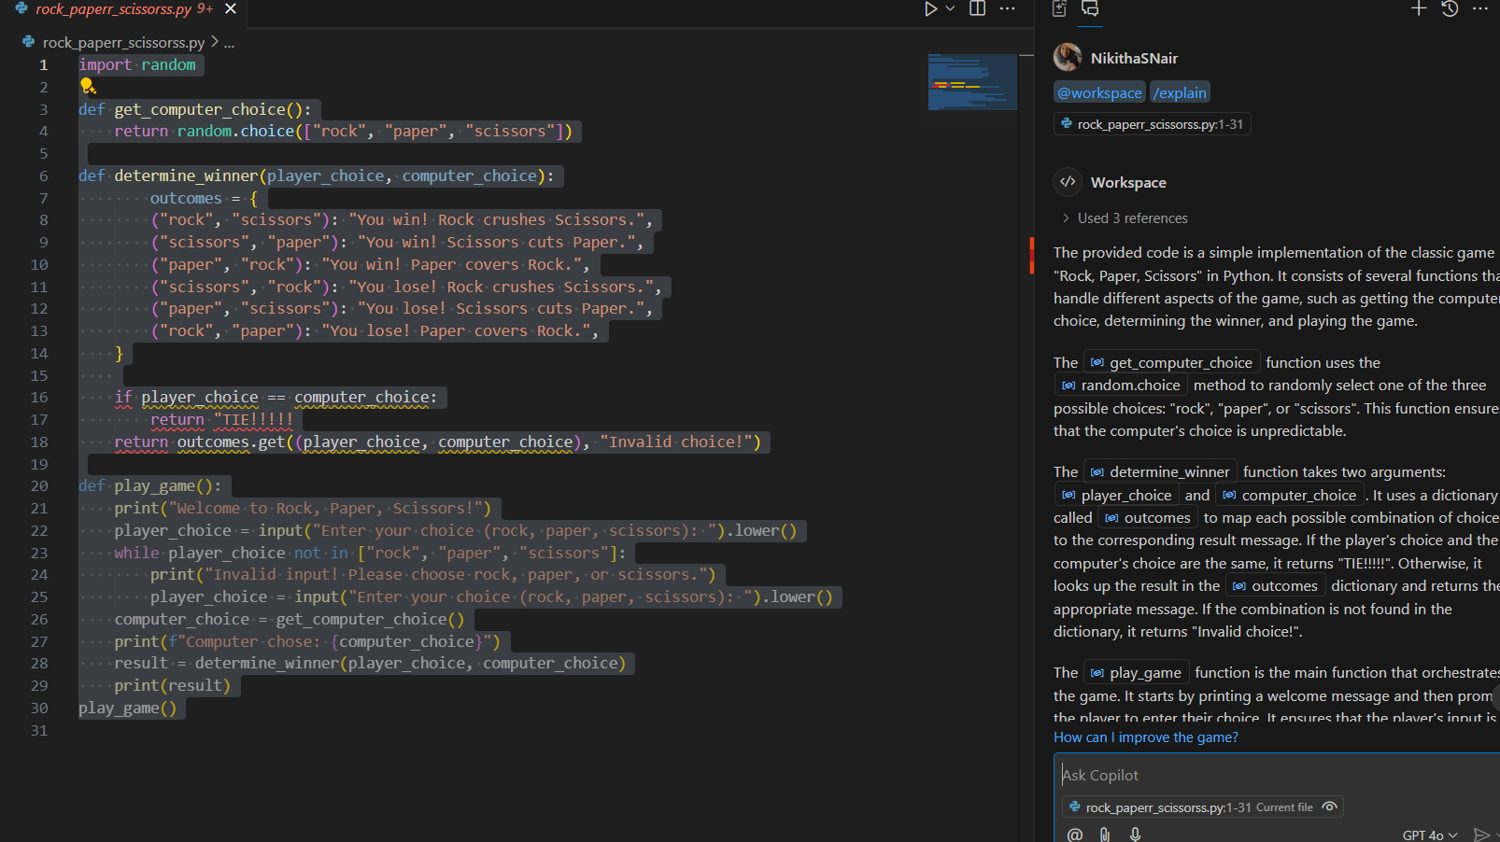Open the GPT 4o model picker

1430,835
